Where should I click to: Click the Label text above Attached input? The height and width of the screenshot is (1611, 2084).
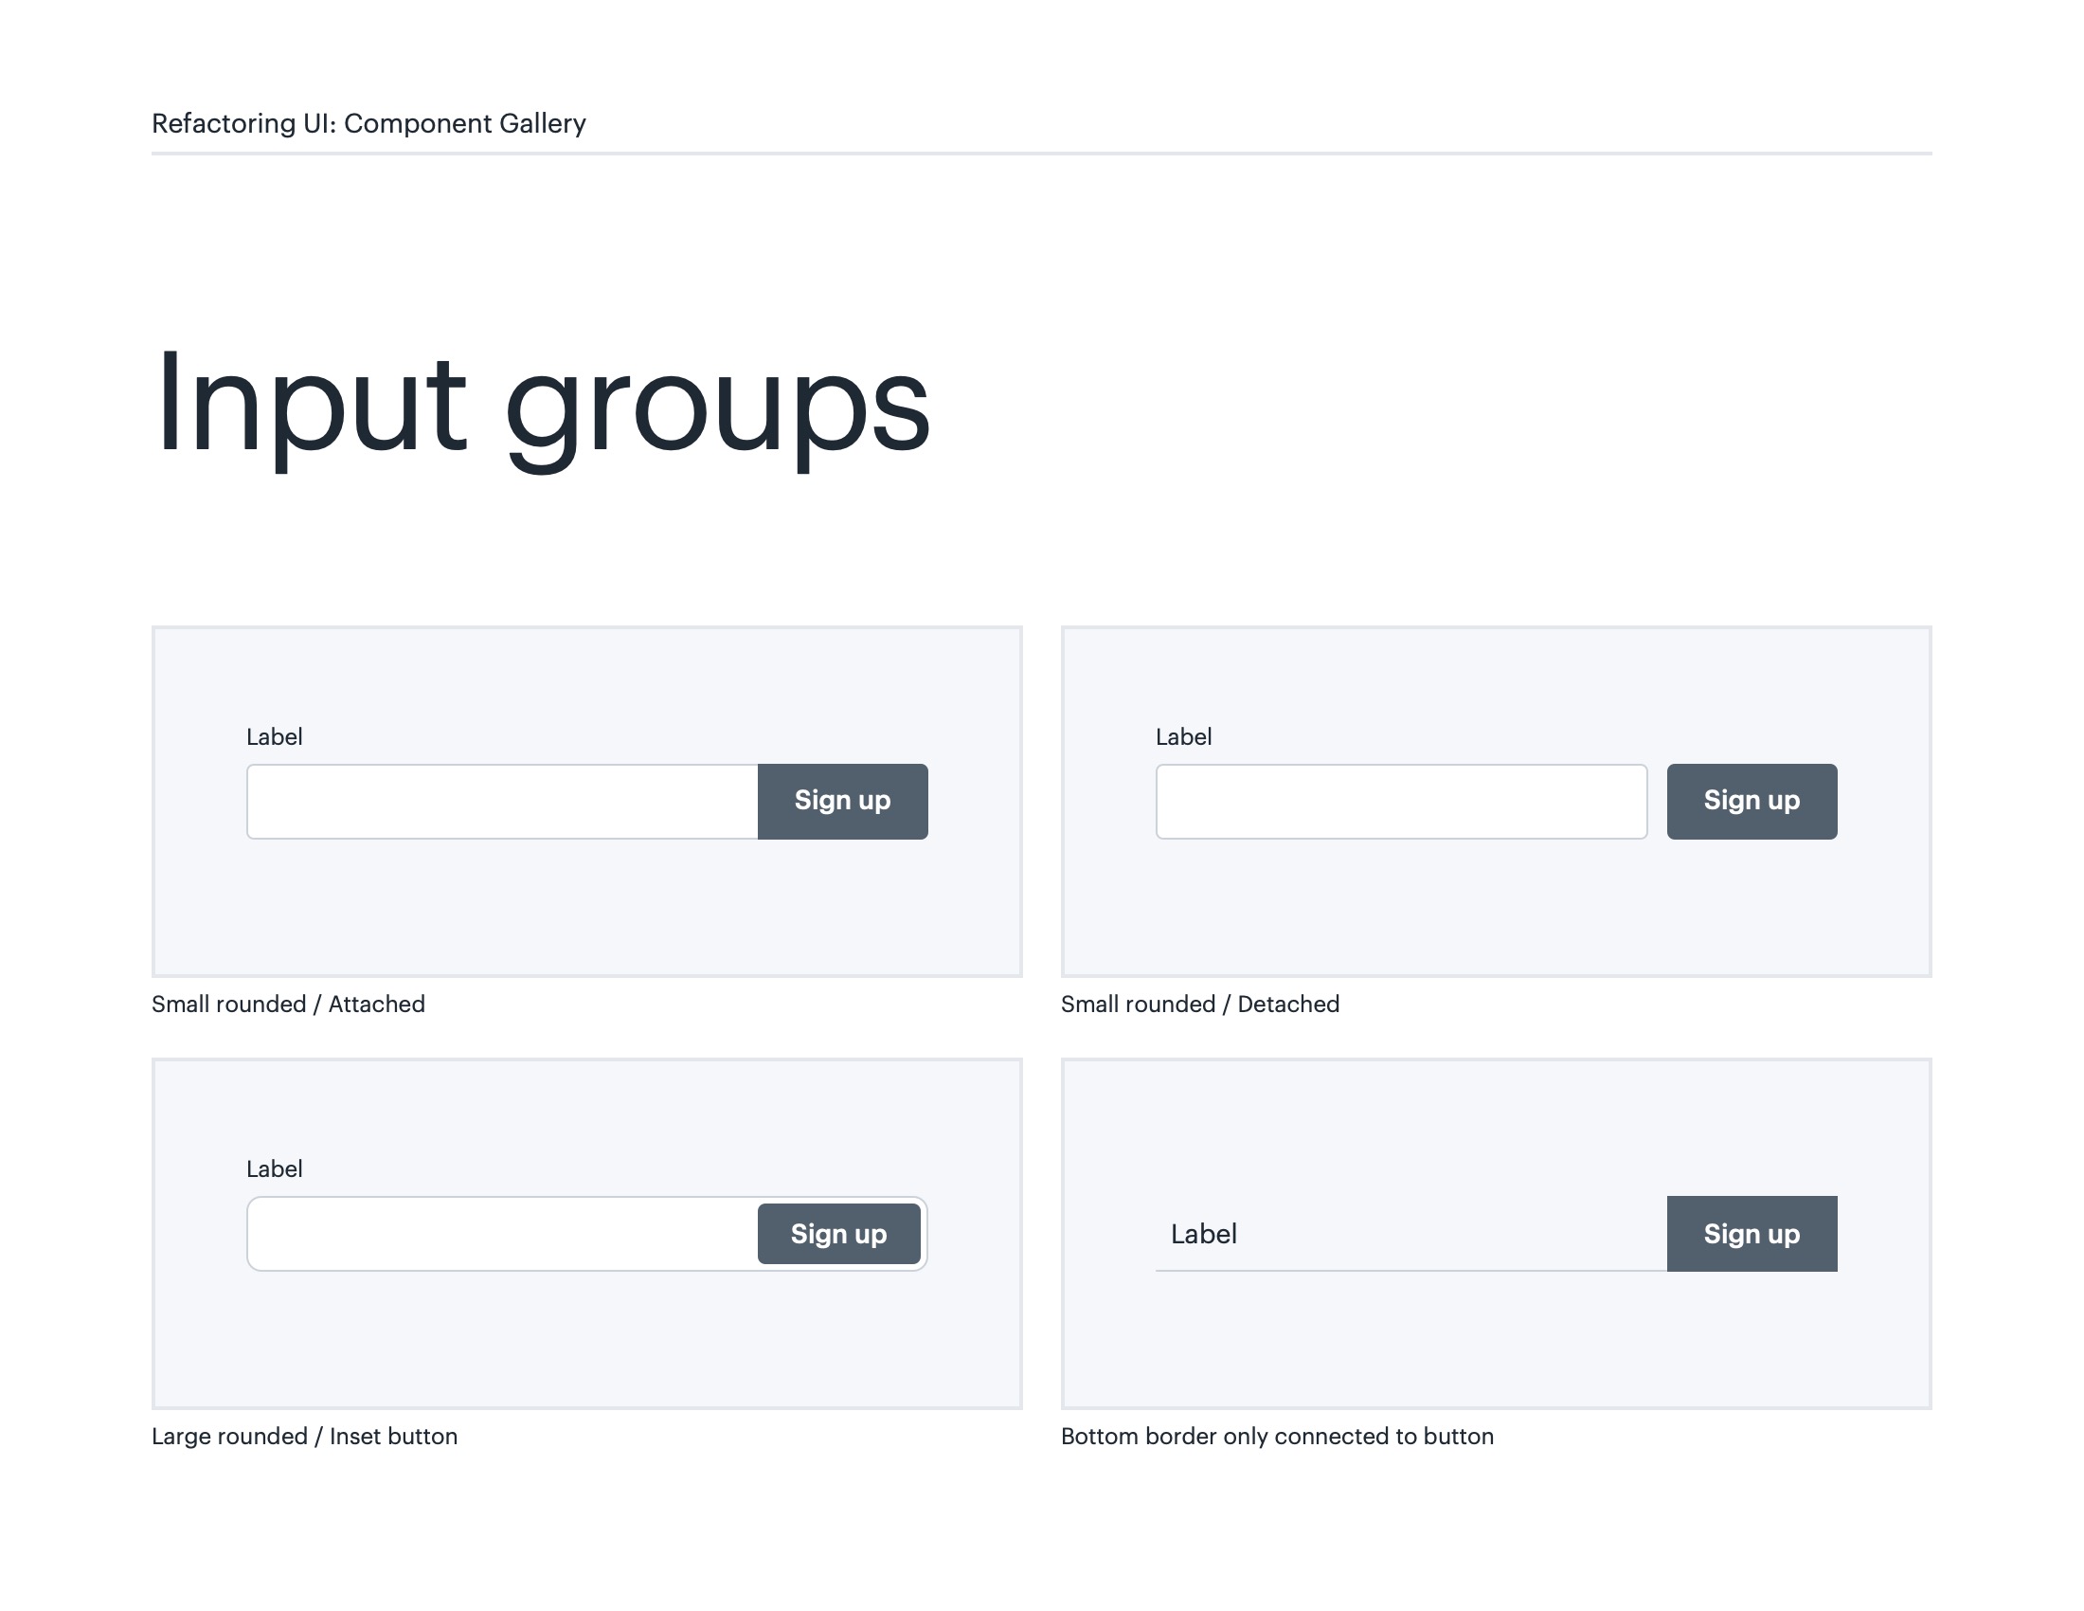(274, 736)
